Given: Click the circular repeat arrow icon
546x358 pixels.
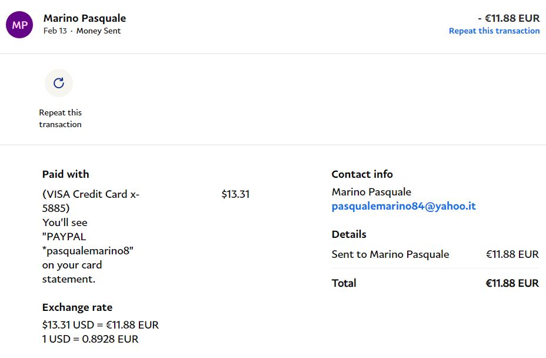Looking at the screenshot, I should 59,83.
